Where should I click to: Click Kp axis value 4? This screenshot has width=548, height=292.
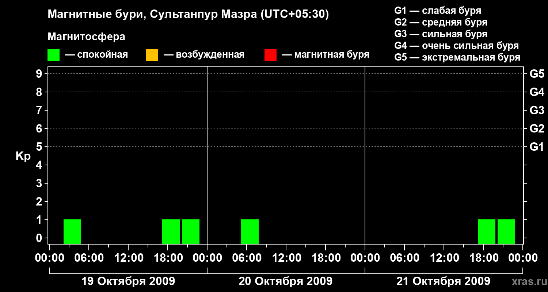click(x=40, y=165)
